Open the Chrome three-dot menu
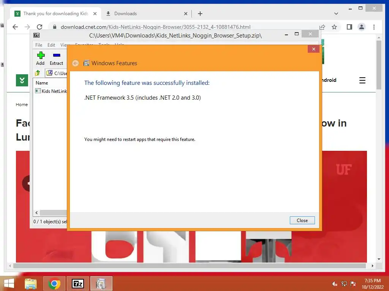389x291 pixels. pyautogui.click(x=374, y=27)
